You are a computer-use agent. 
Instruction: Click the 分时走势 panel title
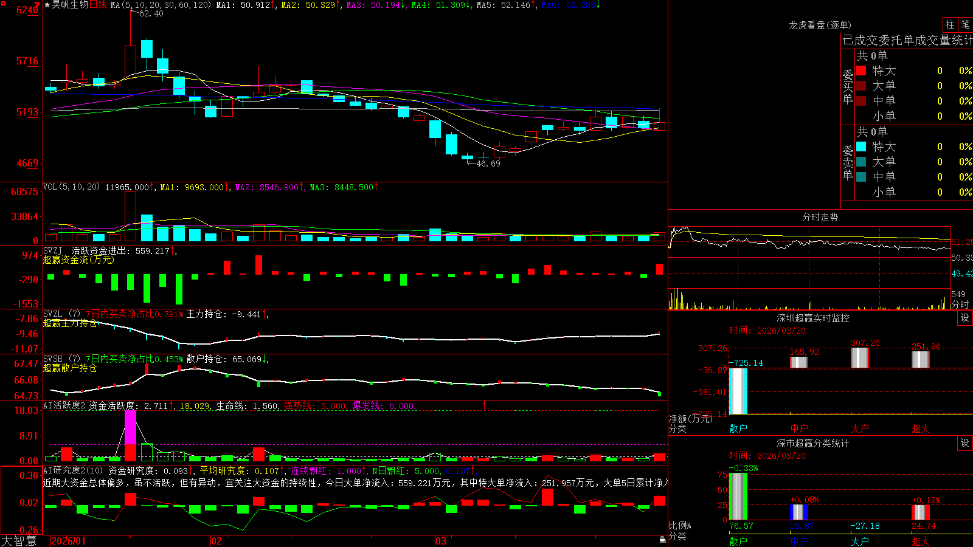click(820, 217)
